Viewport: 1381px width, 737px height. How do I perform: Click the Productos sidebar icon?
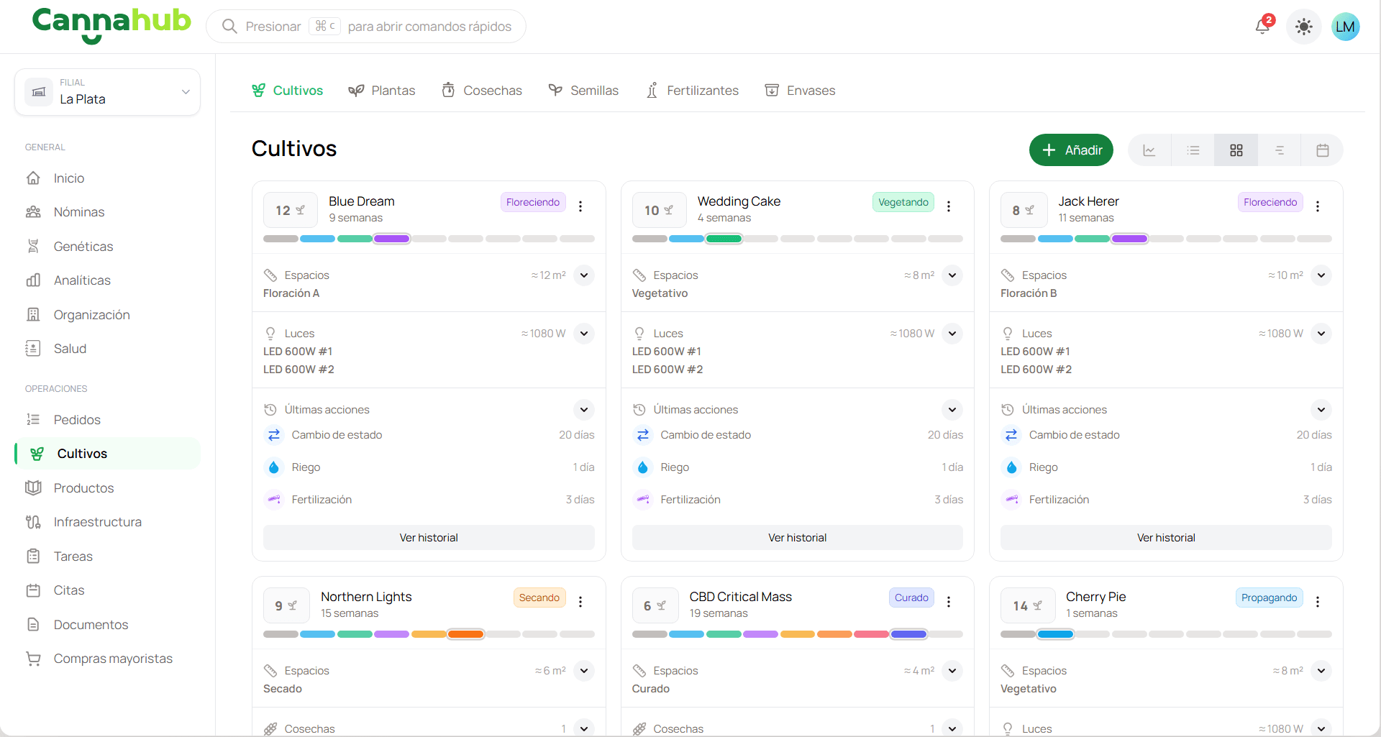(33, 487)
